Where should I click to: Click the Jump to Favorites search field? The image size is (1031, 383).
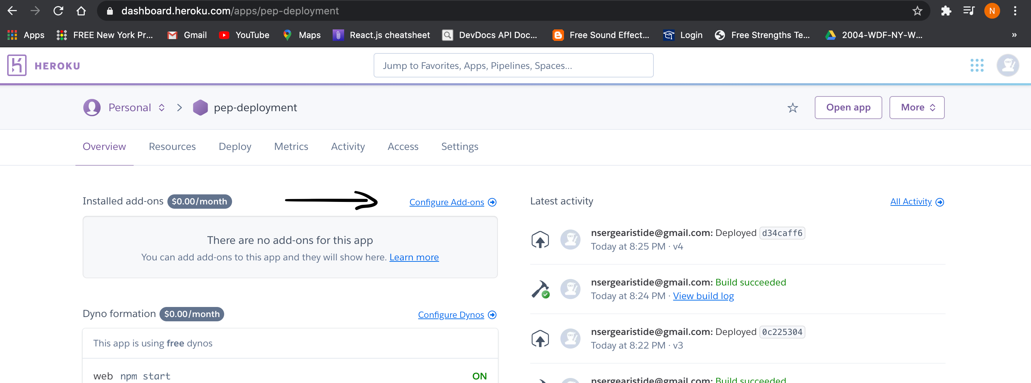point(513,65)
